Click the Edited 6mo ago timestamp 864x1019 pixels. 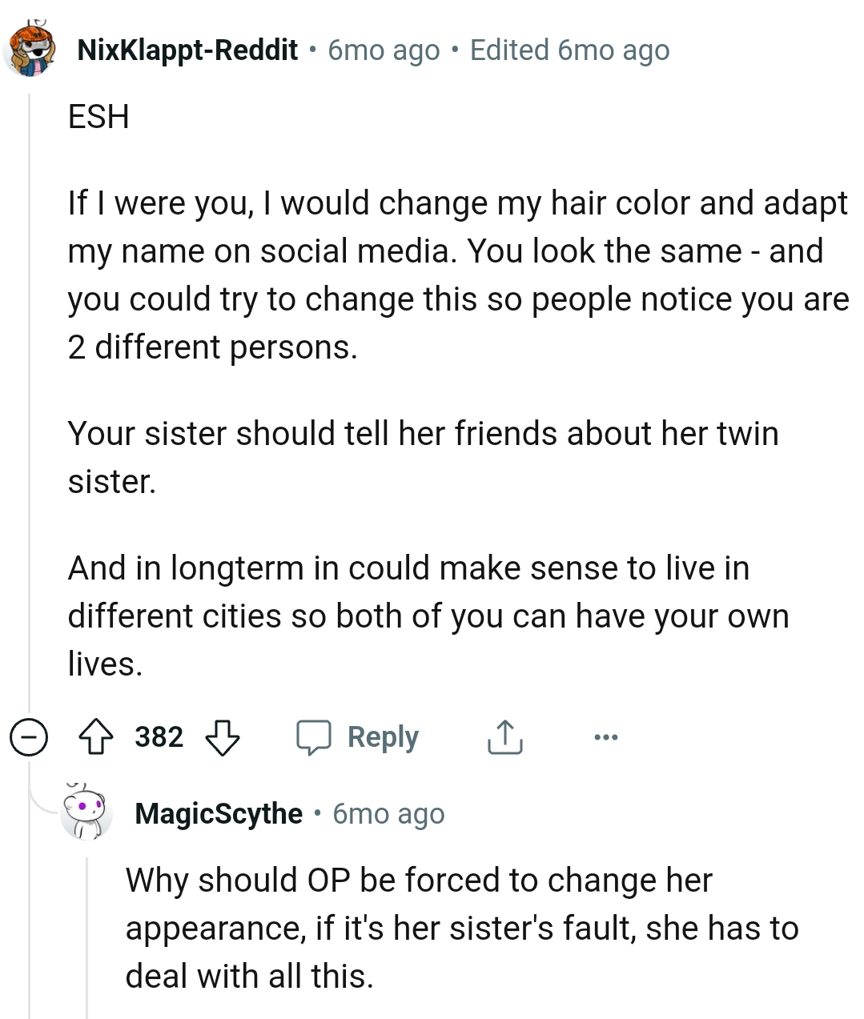click(x=569, y=50)
